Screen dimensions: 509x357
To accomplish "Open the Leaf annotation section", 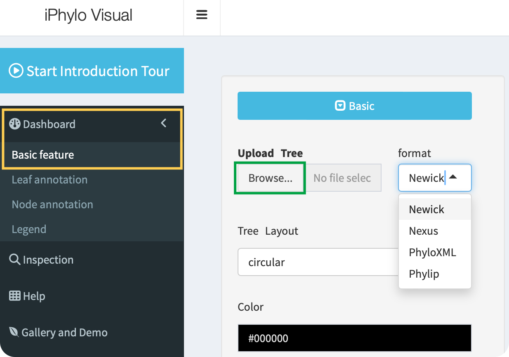I will pos(49,179).
